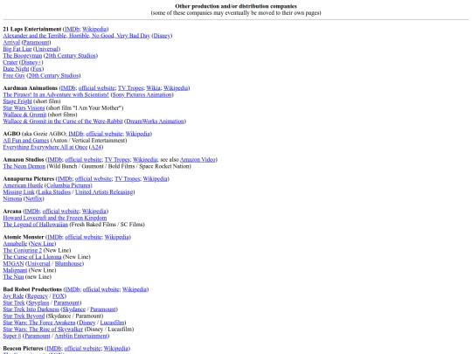Click the Skydance link
Screen dimensions: 472x354
[x=74, y=309]
